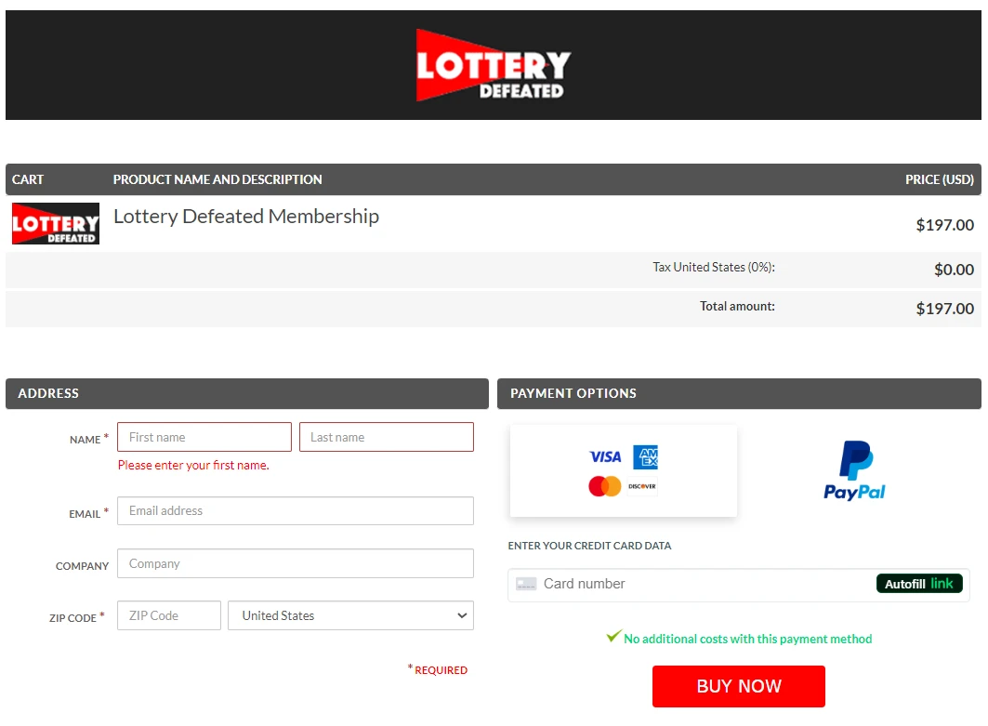Screen dimensions: 988x726
Task: Click the credit card icon inside card number field
Action: tap(526, 583)
